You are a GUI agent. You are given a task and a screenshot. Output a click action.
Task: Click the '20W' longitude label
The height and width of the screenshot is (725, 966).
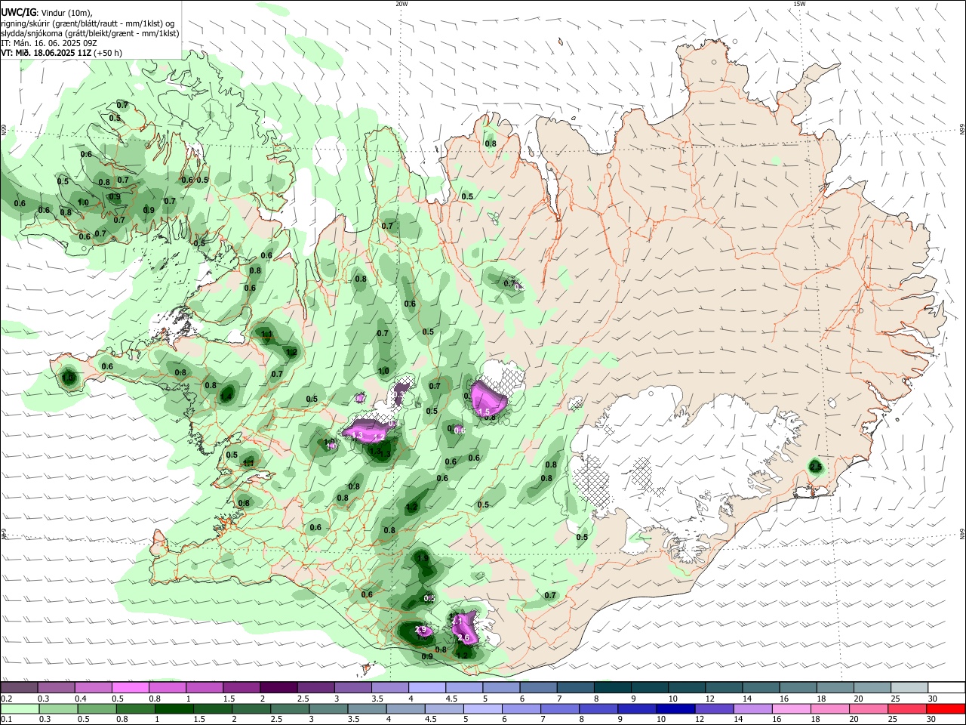click(401, 4)
